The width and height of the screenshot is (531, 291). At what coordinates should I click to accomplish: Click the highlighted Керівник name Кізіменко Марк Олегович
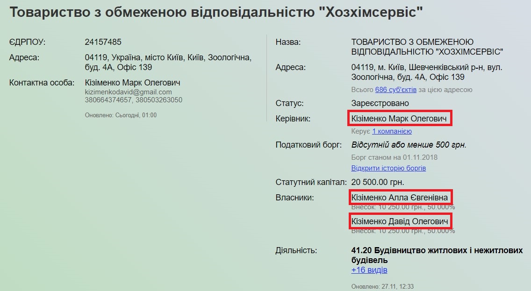(x=400, y=119)
